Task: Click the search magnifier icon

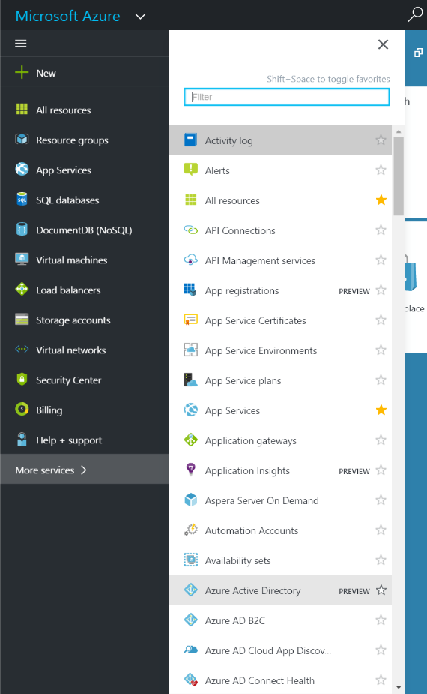Action: [414, 14]
